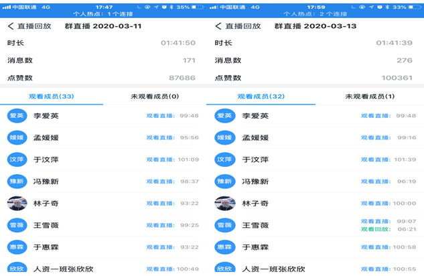Image resolution: width=424 pixels, height=276 pixels.
Task: Tap the back arrow in the 2020-03-13 replay
Action: 218,26
